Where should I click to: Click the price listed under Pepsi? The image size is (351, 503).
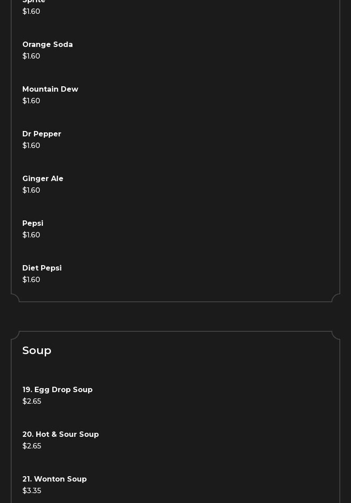click(31, 235)
